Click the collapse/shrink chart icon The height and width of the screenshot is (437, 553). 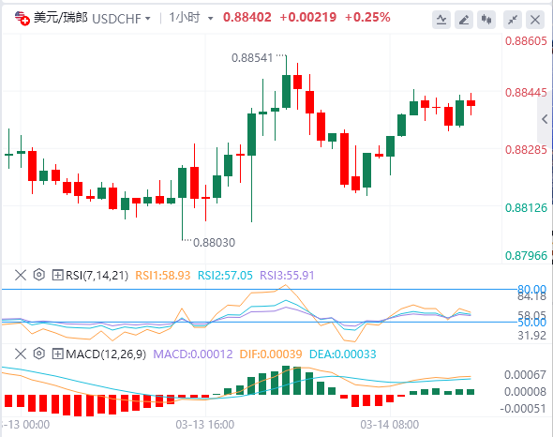tap(513, 20)
